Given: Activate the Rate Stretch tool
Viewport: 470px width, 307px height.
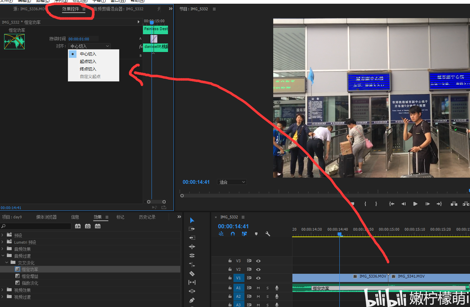Looking at the screenshot, I should (x=192, y=264).
